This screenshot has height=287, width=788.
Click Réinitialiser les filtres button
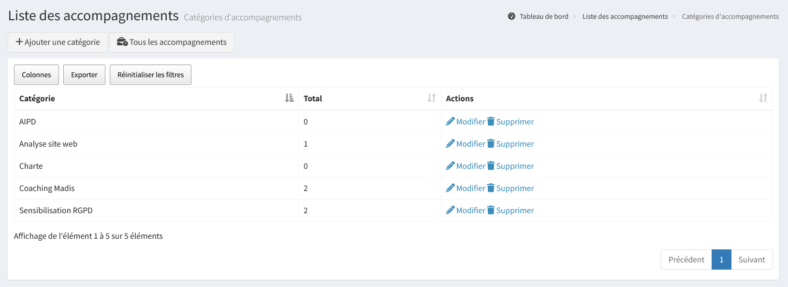click(150, 75)
